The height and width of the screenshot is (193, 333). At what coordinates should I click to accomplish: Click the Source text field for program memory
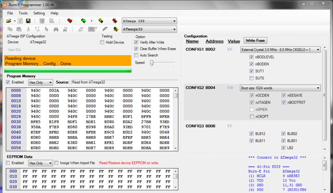point(124,82)
